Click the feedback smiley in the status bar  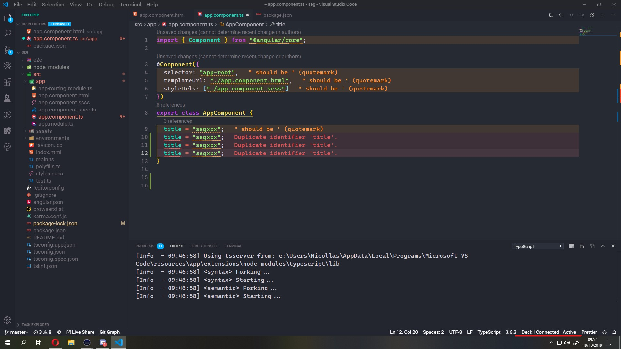[x=605, y=332]
